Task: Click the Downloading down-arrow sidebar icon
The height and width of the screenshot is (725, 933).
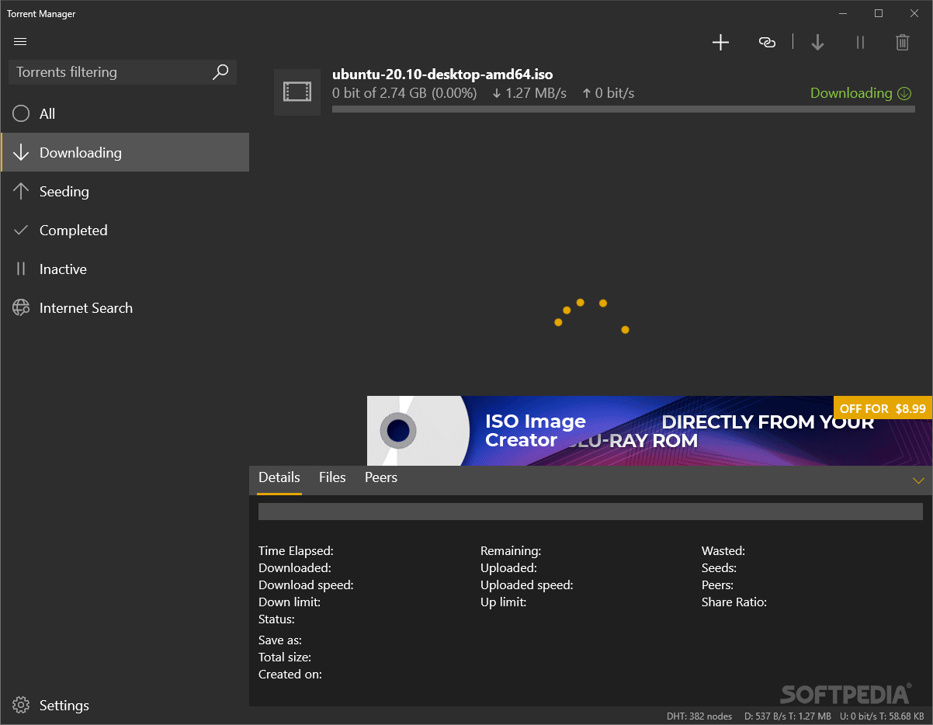Action: 21,153
